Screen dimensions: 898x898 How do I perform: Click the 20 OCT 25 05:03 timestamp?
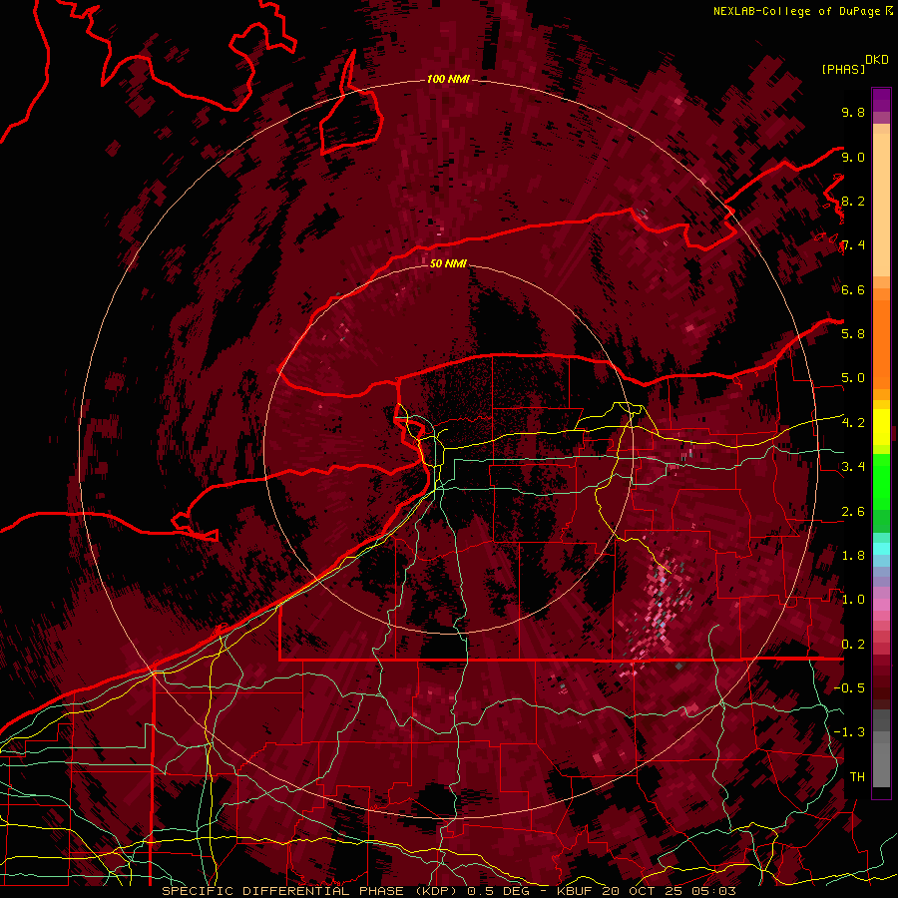tap(669, 891)
